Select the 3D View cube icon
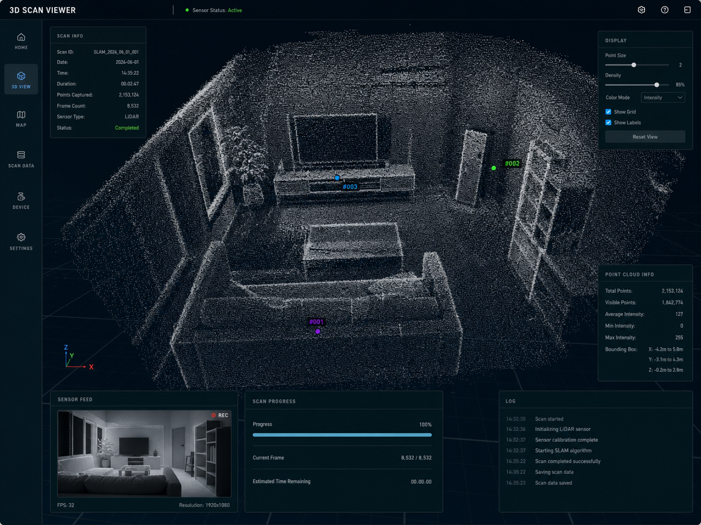The height and width of the screenshot is (525, 701). (21, 76)
